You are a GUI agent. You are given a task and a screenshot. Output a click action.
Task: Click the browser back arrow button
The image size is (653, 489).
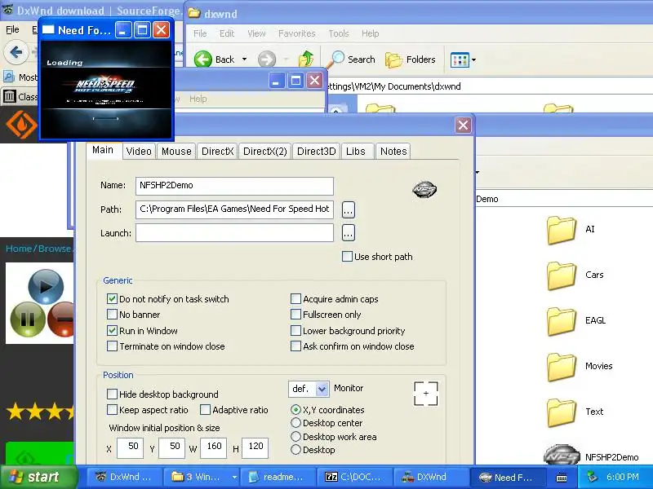point(16,52)
